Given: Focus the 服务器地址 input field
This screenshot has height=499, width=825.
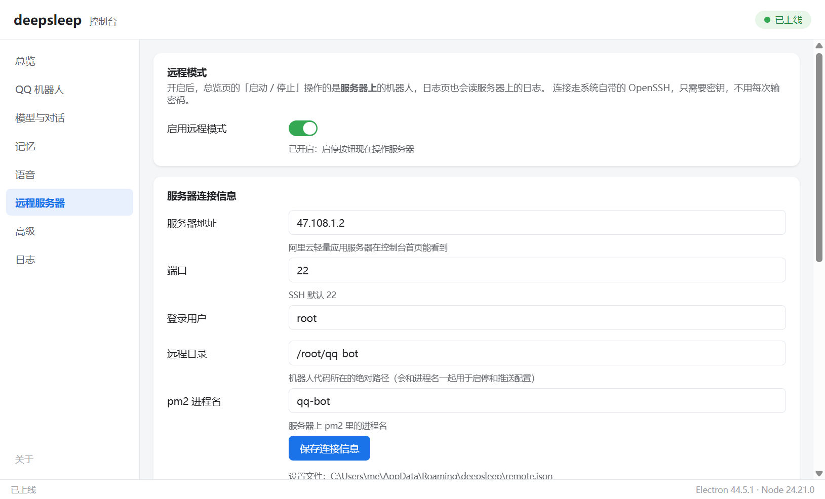Looking at the screenshot, I should click(x=537, y=223).
